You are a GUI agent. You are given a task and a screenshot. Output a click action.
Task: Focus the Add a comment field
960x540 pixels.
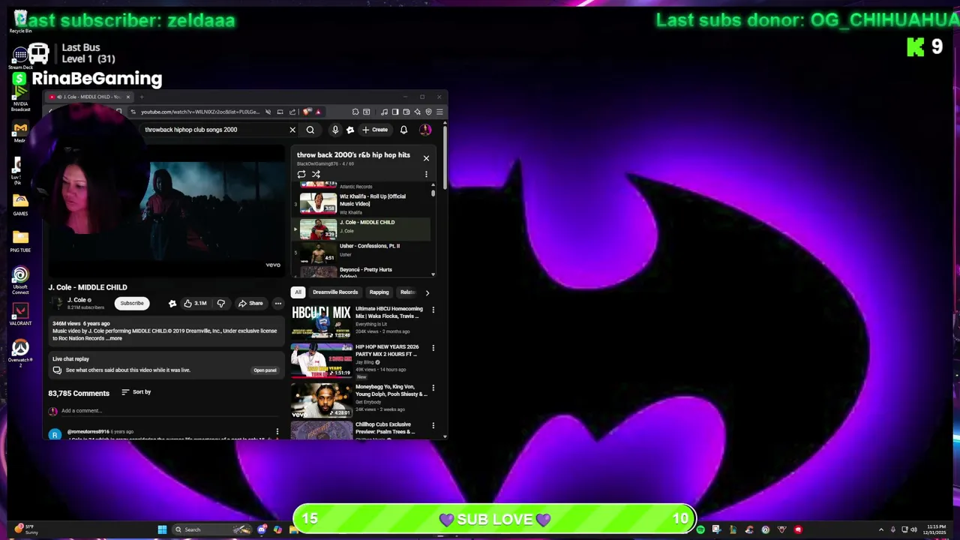coord(169,411)
